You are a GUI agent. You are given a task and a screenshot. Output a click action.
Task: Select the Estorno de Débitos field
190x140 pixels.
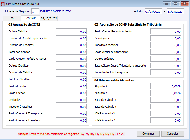[71, 72]
